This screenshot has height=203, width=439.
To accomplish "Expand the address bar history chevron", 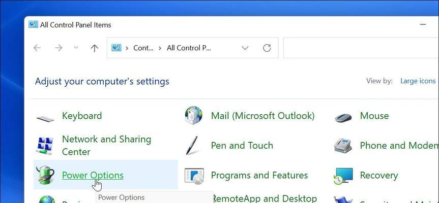I will (x=245, y=48).
